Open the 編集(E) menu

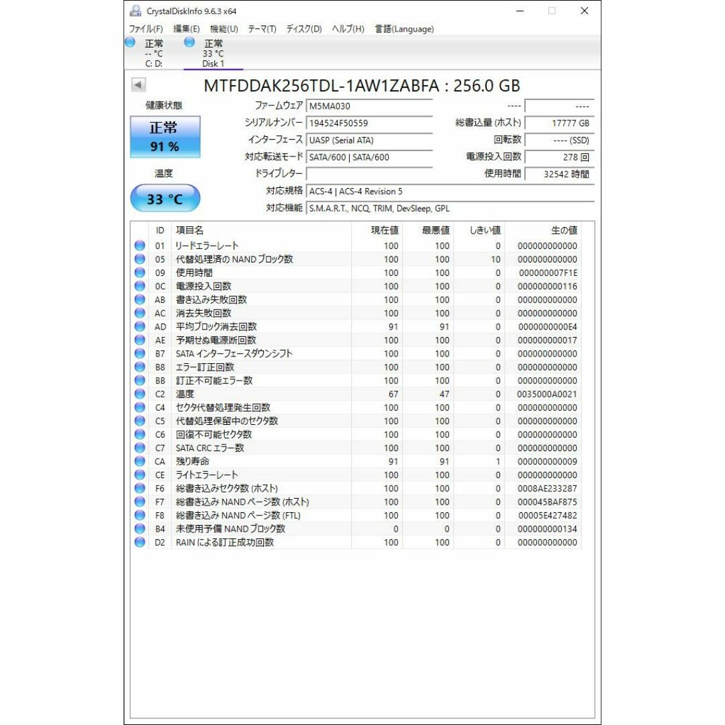point(187,29)
